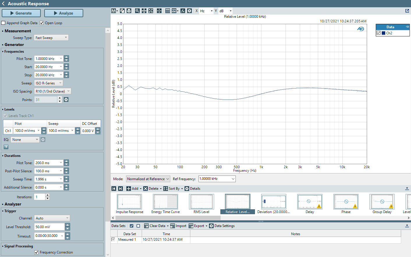Open the graph cursors icon
Viewport: 411px width, 257px height.
(x=159, y=11)
